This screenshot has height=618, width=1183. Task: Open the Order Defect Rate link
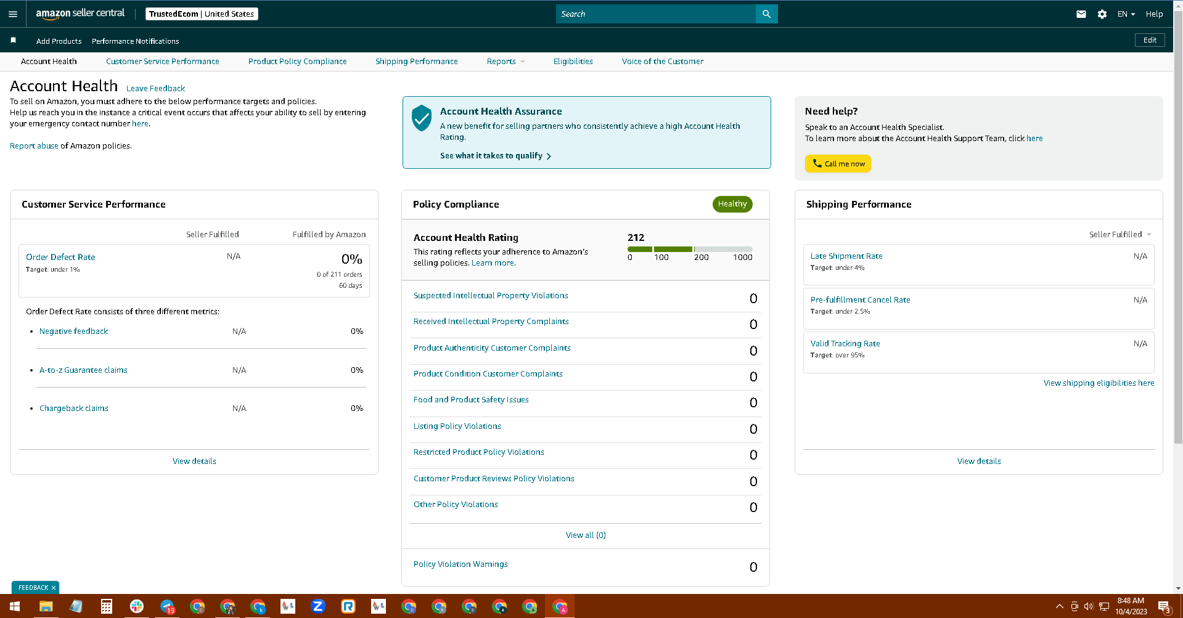click(x=60, y=257)
